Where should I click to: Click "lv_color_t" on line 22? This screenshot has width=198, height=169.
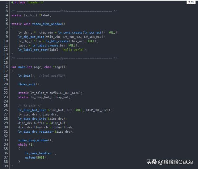click(x=39, y=93)
